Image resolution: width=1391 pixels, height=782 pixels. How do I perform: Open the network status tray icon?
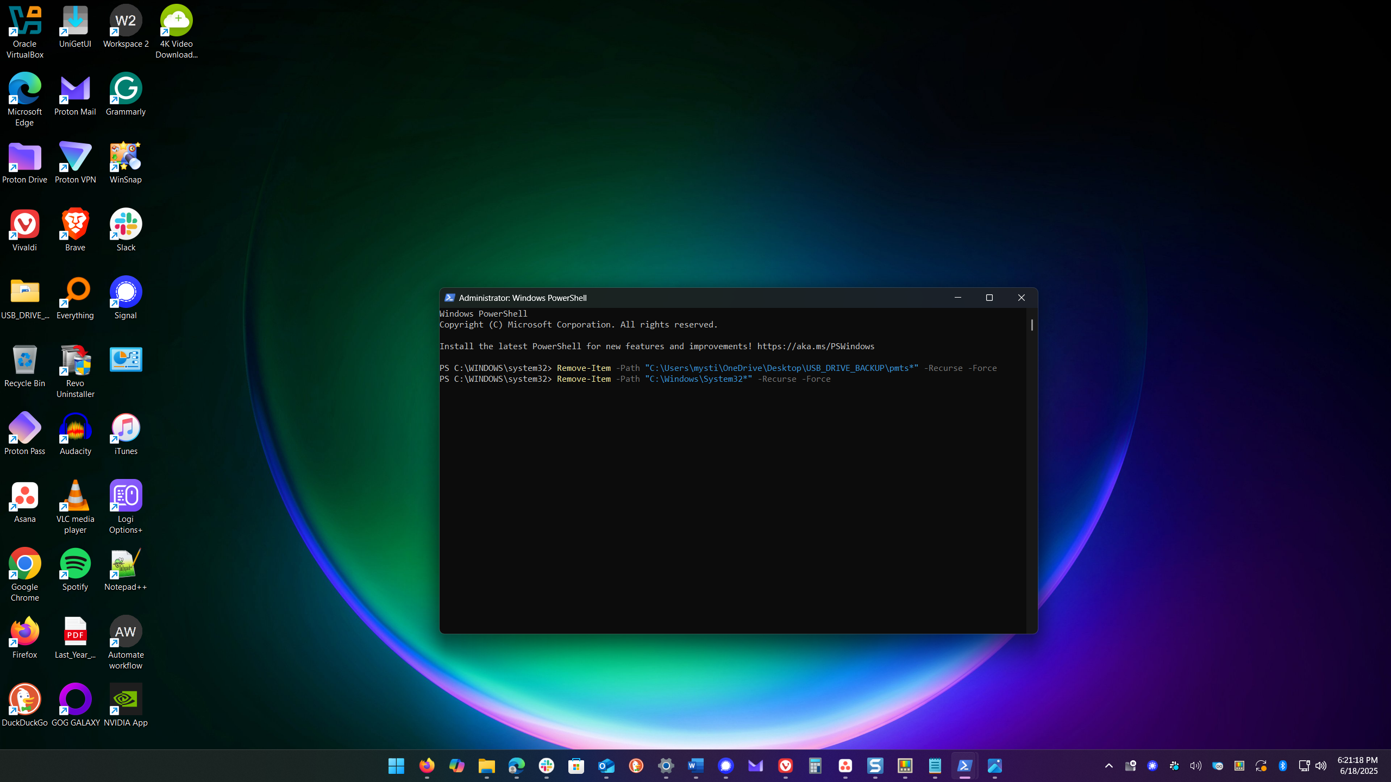1304,766
